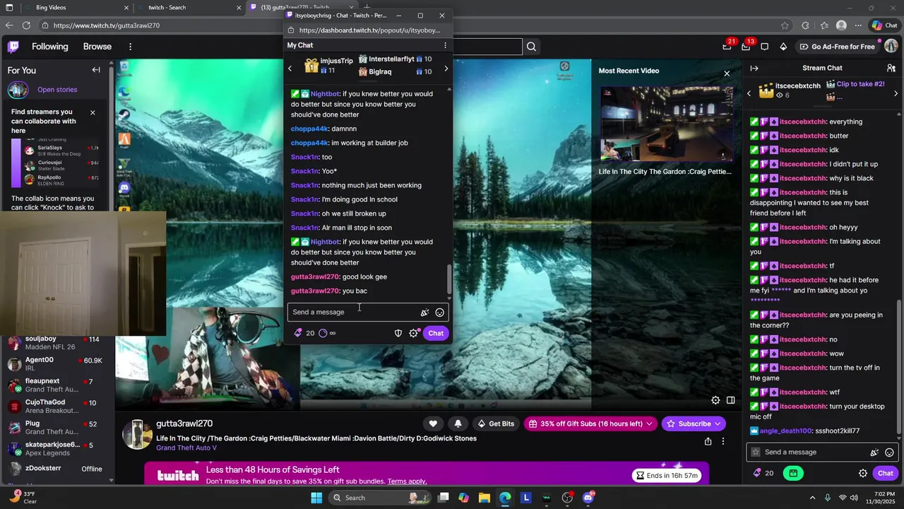Screen dimensions: 904x509
Task: Show hidden icons in the system tray
Action: pyautogui.click(x=812, y=498)
